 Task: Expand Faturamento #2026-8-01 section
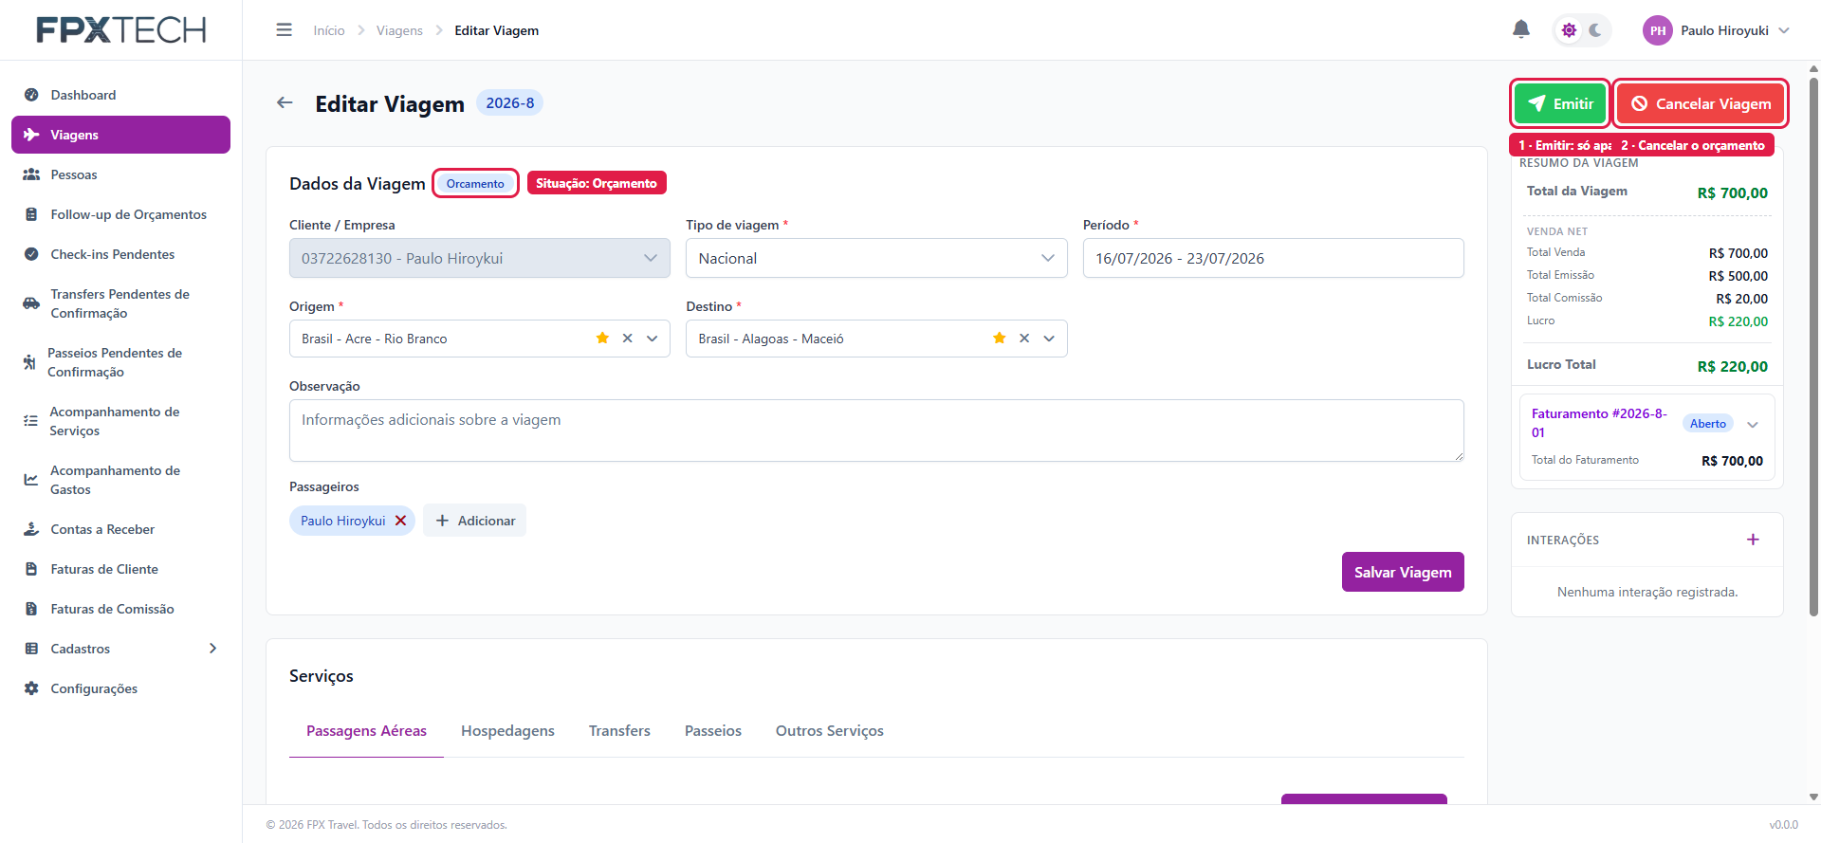[1753, 424]
